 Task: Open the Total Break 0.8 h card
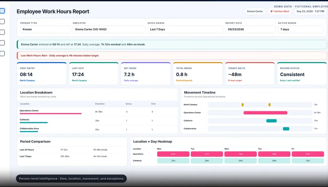198,73
